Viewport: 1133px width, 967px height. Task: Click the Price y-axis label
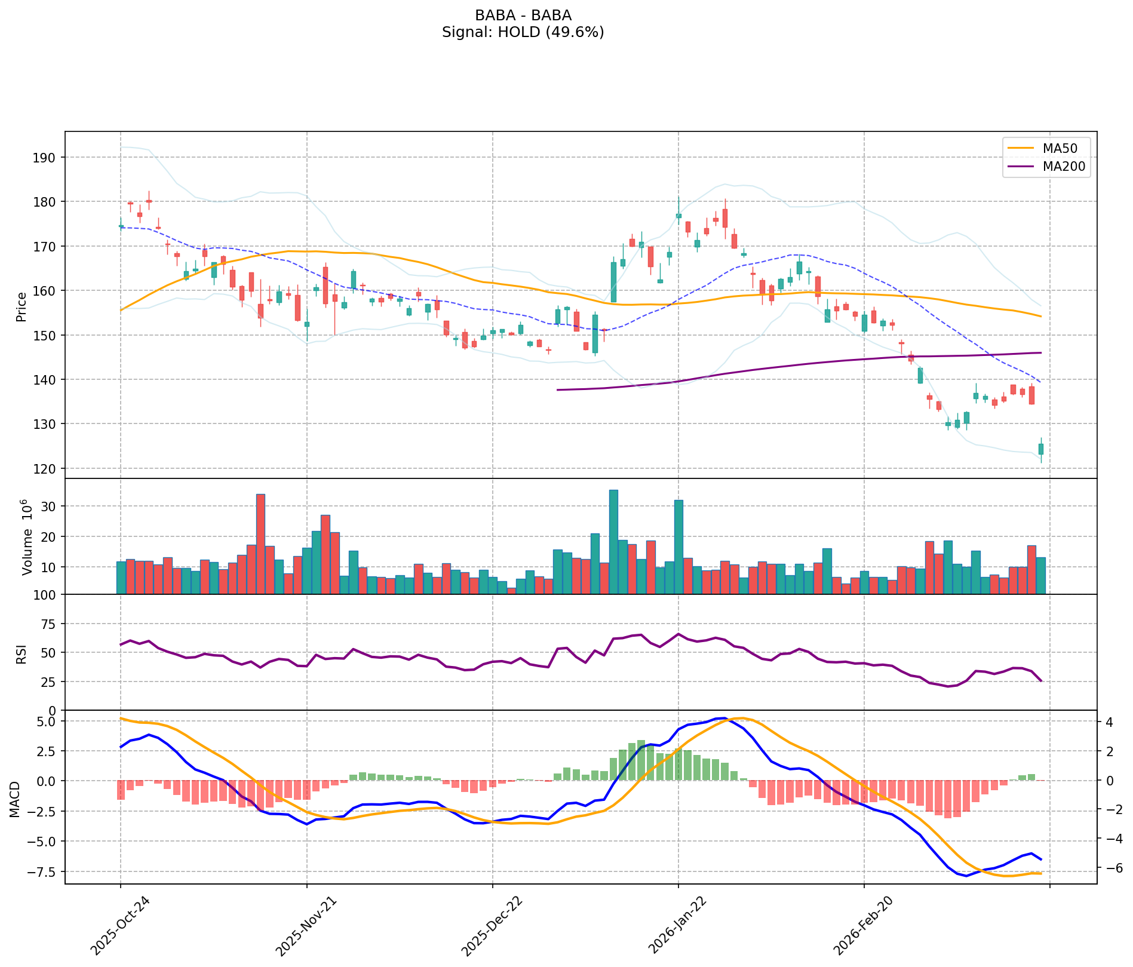(x=22, y=306)
